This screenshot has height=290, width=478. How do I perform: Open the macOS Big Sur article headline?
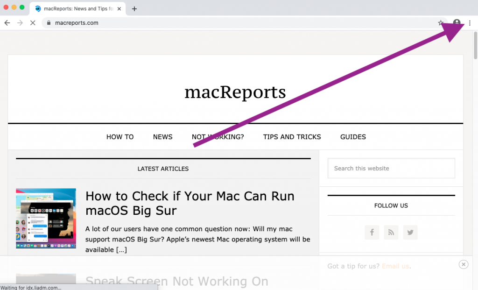click(190, 204)
